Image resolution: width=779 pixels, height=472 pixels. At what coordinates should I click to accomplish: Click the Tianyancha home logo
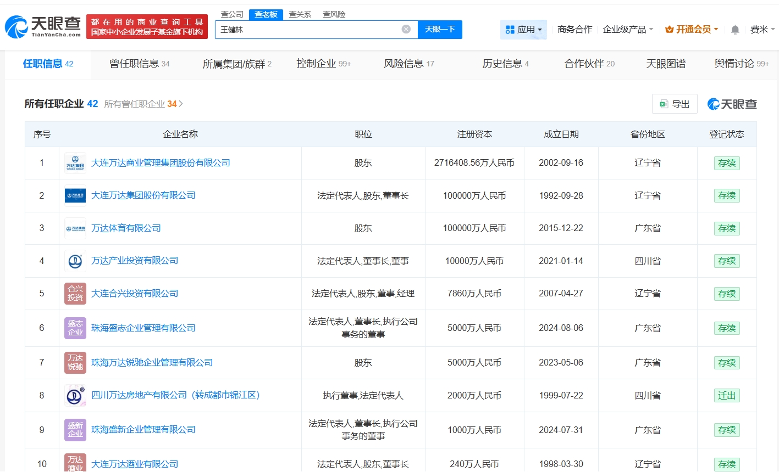pos(43,26)
